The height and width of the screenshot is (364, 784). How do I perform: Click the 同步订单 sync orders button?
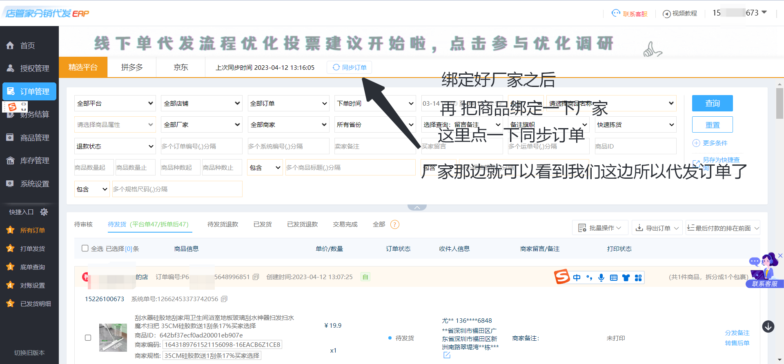[x=349, y=67]
